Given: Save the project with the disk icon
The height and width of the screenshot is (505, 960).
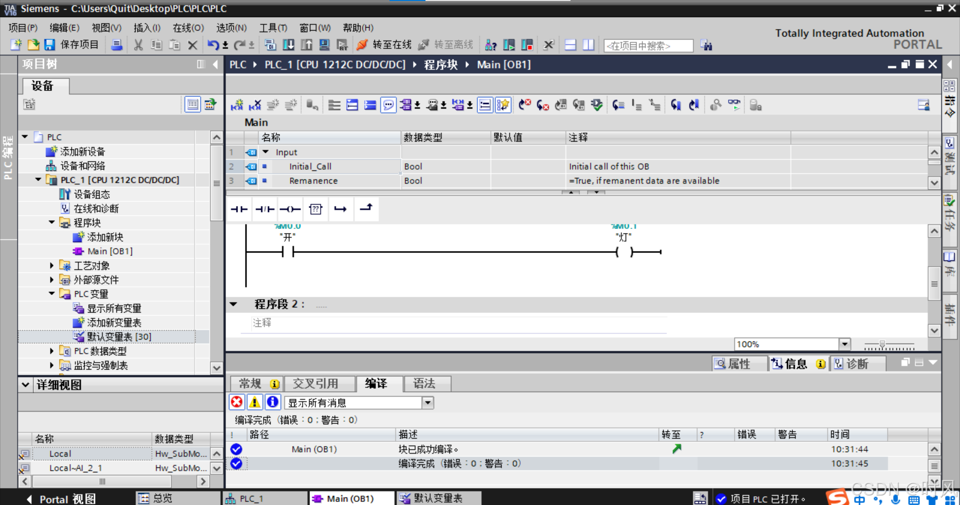Looking at the screenshot, I should coord(49,45).
